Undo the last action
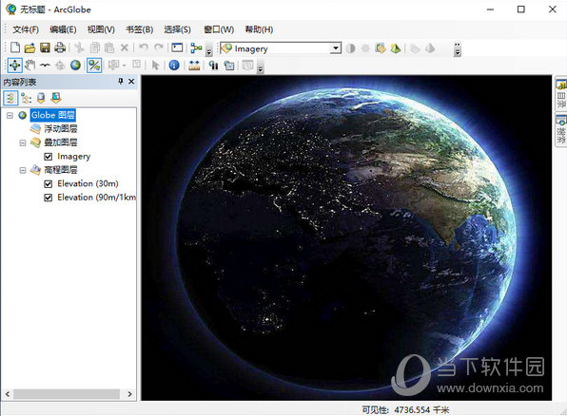 tap(144, 47)
